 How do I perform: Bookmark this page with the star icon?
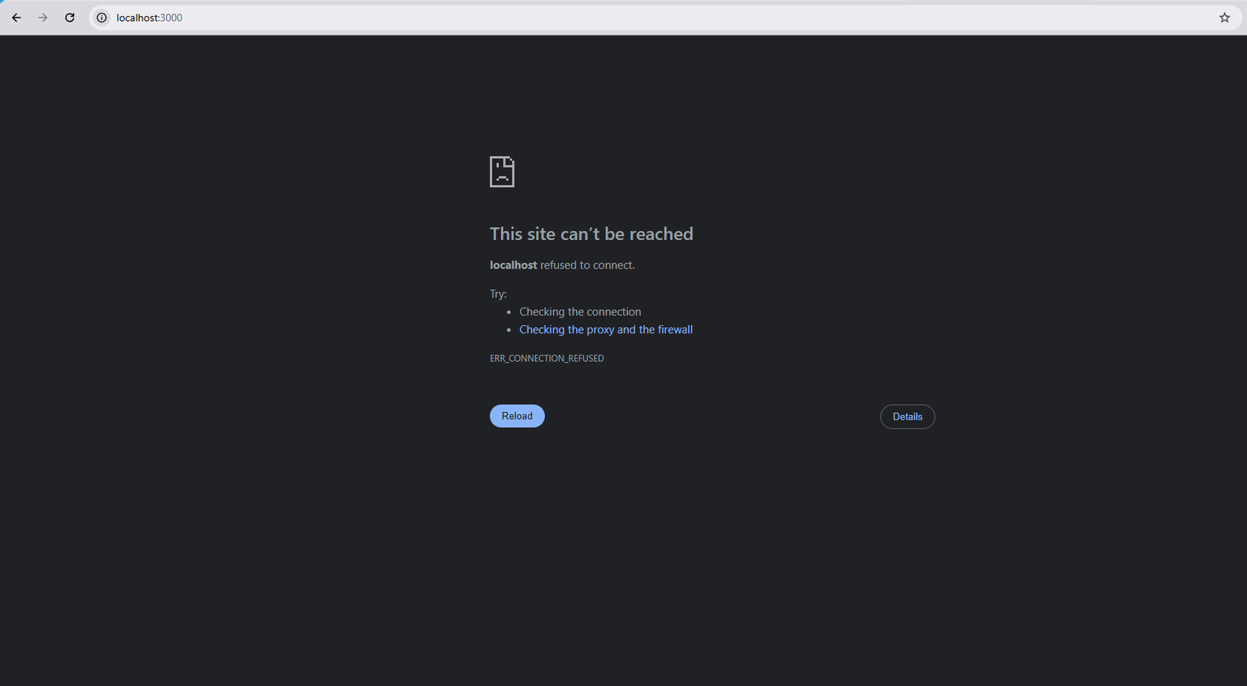click(1224, 17)
